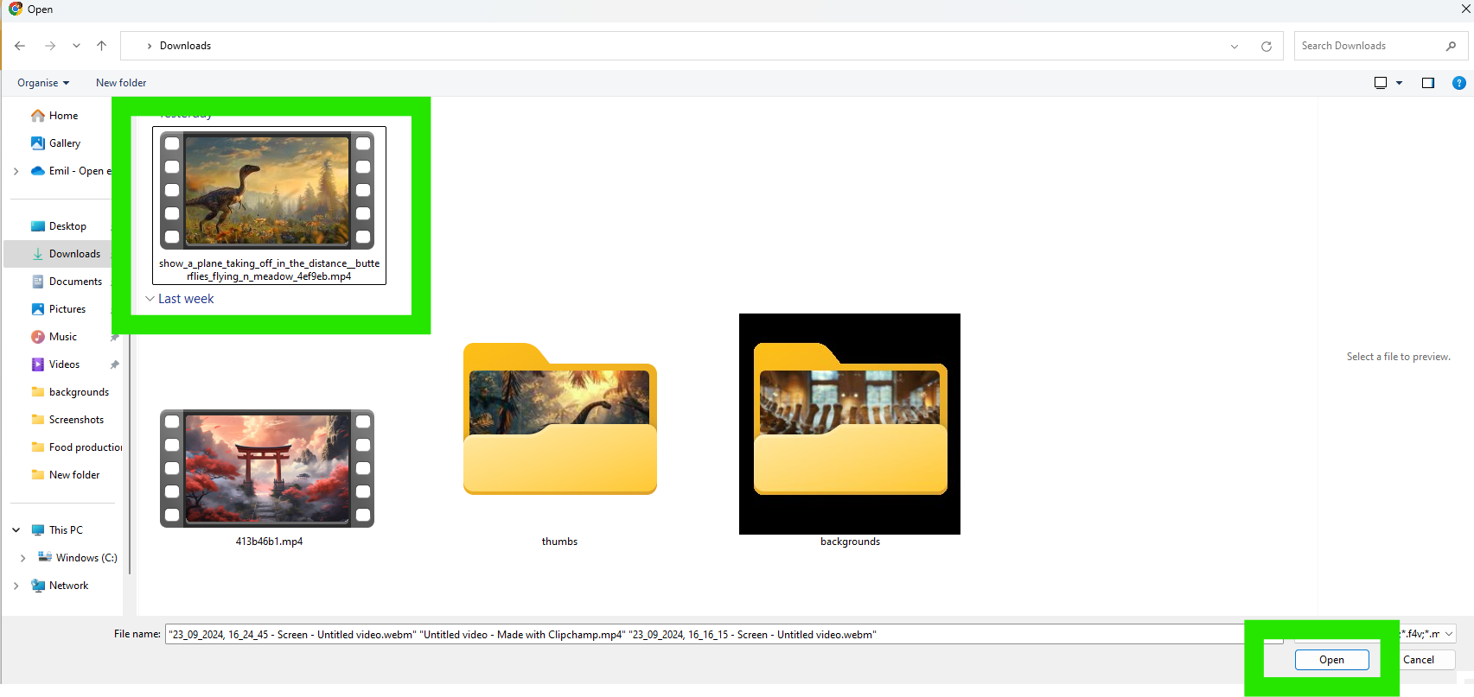The height and width of the screenshot is (697, 1474).
Task: Expand the Network tree node
Action: (16, 586)
